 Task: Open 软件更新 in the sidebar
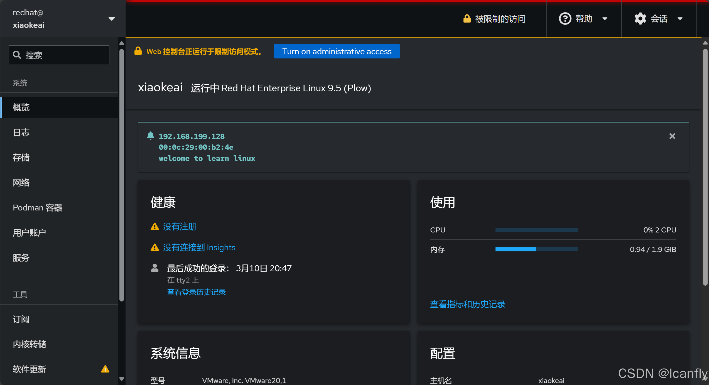(59, 369)
